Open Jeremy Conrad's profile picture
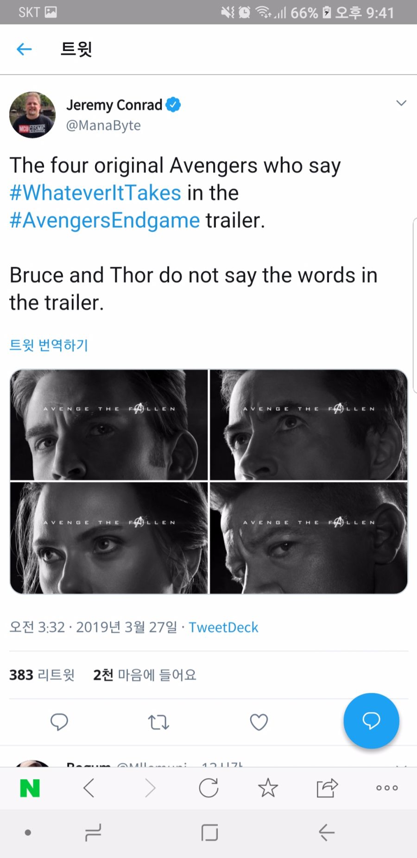The height and width of the screenshot is (858, 417). (x=32, y=115)
